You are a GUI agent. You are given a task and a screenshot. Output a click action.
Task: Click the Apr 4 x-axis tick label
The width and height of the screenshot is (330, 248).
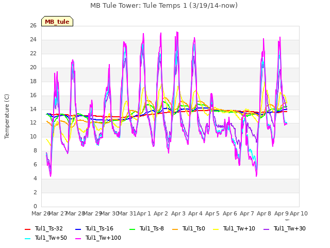coord(195,213)
